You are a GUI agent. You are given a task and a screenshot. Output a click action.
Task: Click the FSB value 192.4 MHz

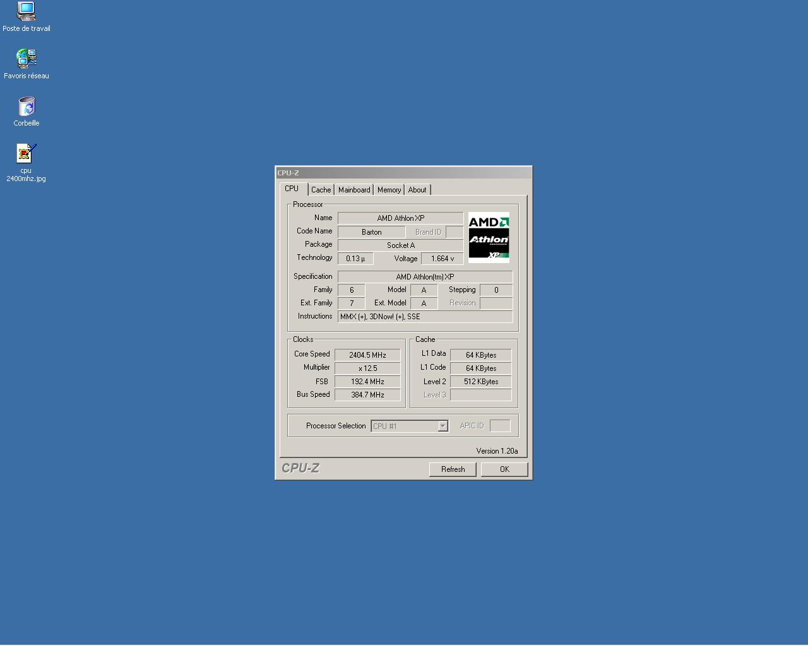(x=367, y=382)
